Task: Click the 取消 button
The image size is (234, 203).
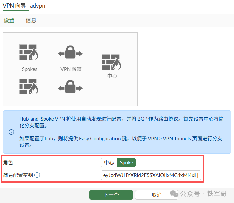Action: click(157, 195)
